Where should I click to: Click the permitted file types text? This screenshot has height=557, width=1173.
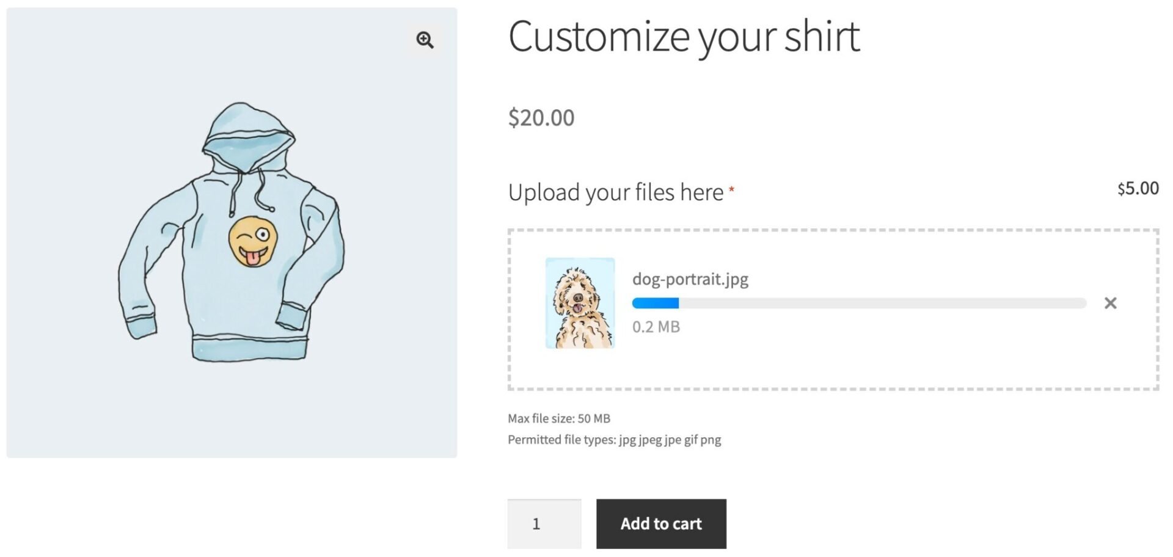click(615, 439)
